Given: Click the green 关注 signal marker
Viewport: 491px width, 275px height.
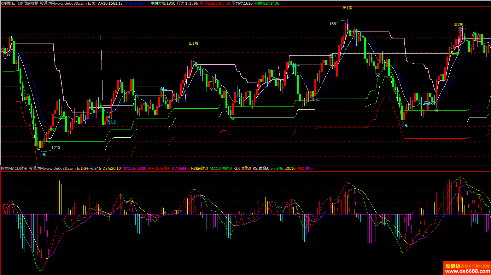Looking at the screenshot, I should pos(53,129).
